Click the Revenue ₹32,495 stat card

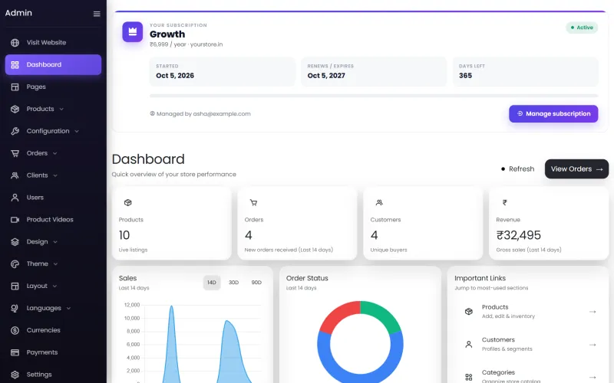(549, 224)
